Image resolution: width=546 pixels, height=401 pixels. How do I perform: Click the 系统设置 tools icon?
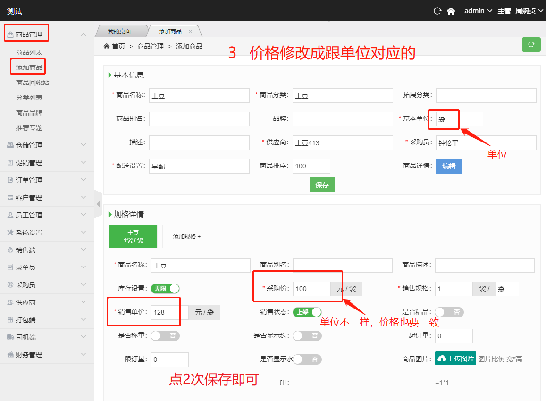(x=10, y=233)
